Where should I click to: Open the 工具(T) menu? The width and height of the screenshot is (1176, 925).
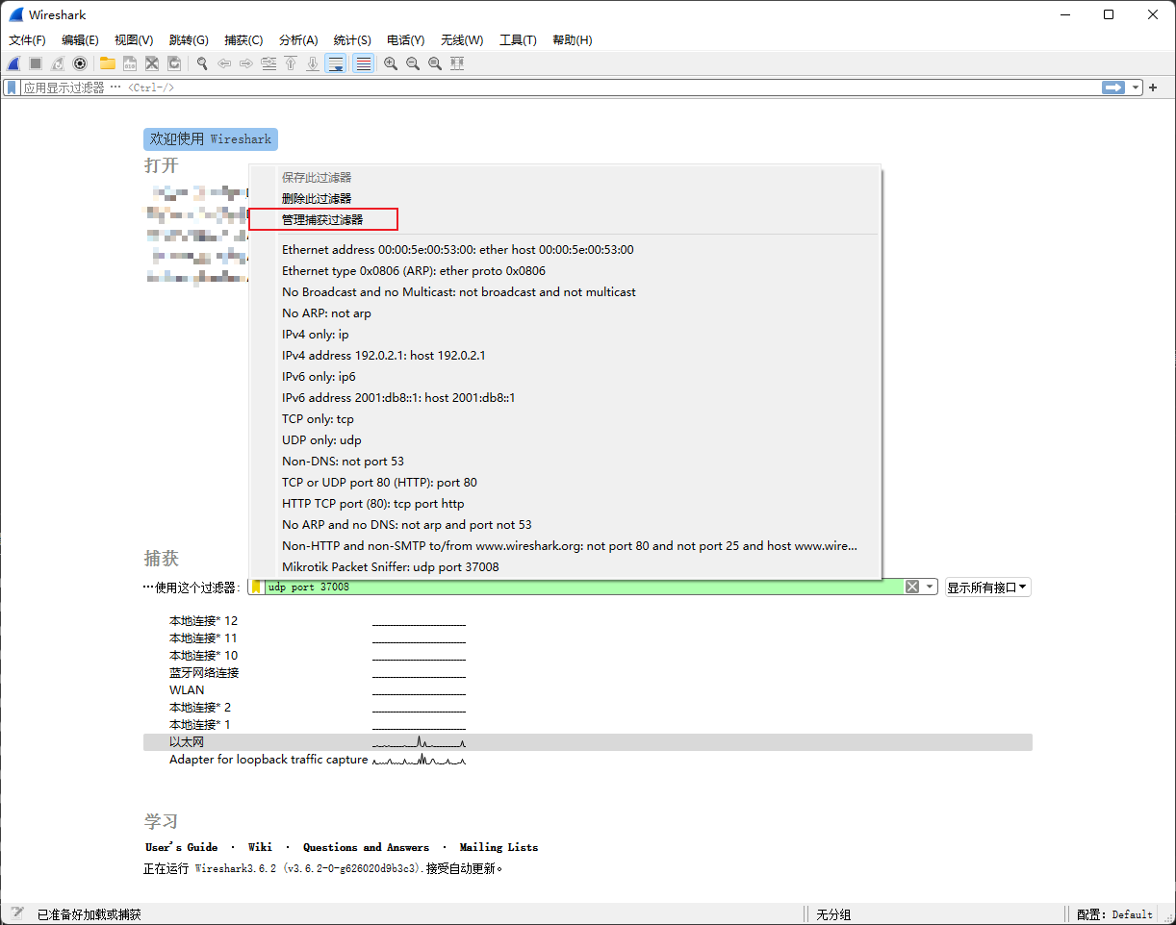point(518,40)
